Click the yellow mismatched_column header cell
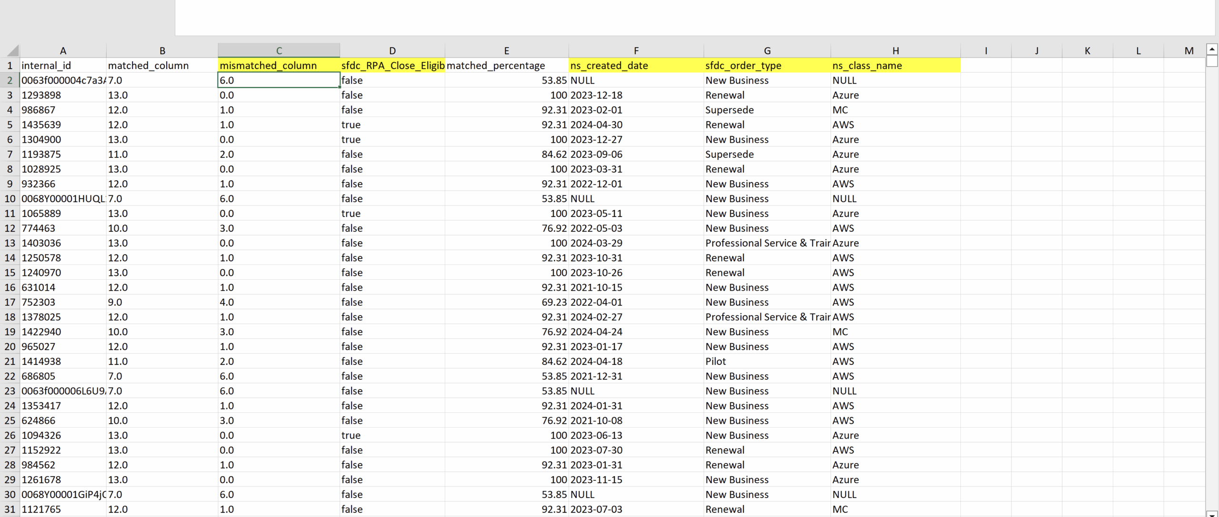 pos(279,66)
